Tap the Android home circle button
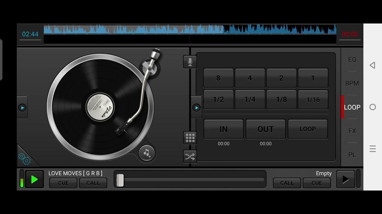The width and height of the screenshot is (382, 214). (372, 107)
